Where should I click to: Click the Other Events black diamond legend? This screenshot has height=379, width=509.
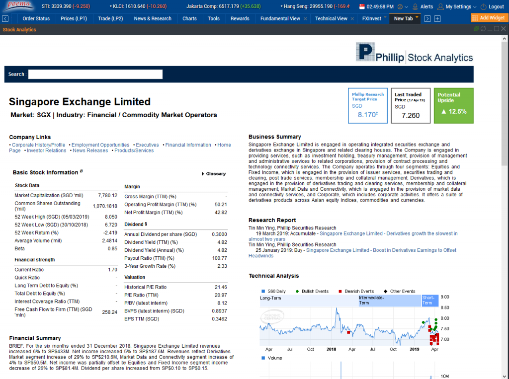385,292
